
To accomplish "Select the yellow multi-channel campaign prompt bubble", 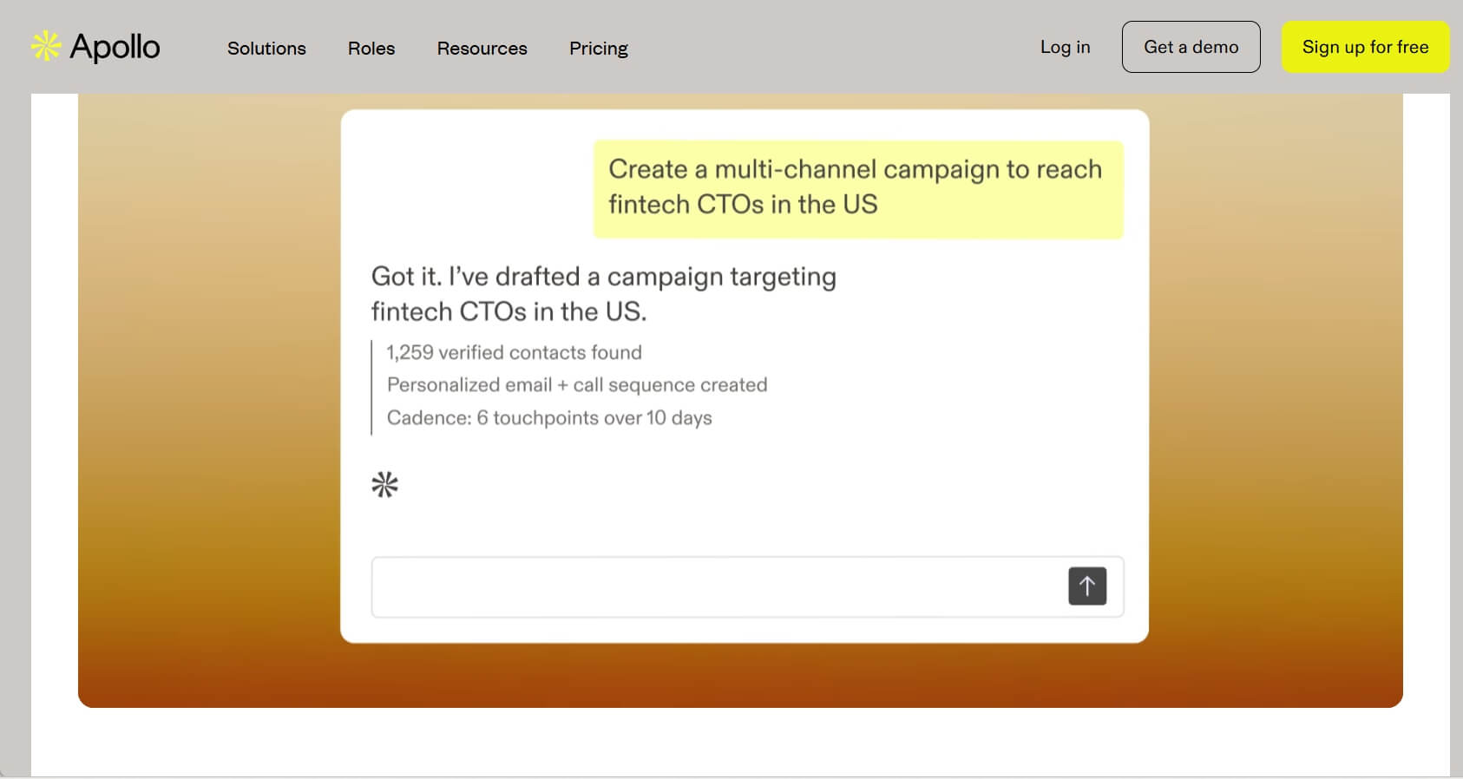I will point(857,187).
